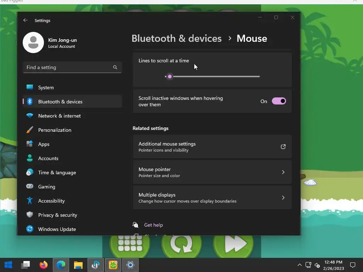Open Gaming settings category
Viewport: 363px width, 272px height.
72,187
